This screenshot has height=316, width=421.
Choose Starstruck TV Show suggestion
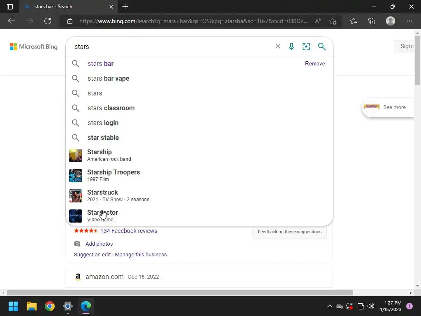pyautogui.click(x=199, y=195)
